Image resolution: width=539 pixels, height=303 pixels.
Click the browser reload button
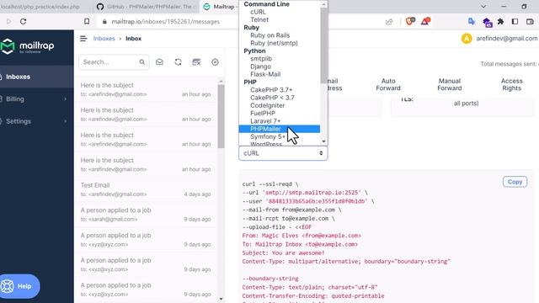click(x=23, y=21)
